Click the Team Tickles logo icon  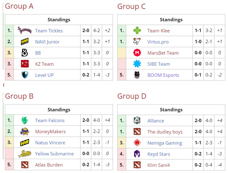pyautogui.click(x=25, y=31)
